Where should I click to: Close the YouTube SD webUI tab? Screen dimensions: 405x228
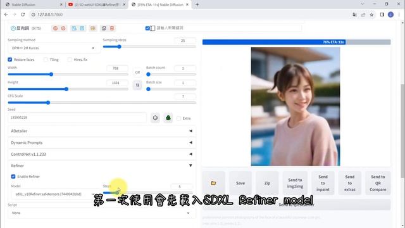click(124, 4)
